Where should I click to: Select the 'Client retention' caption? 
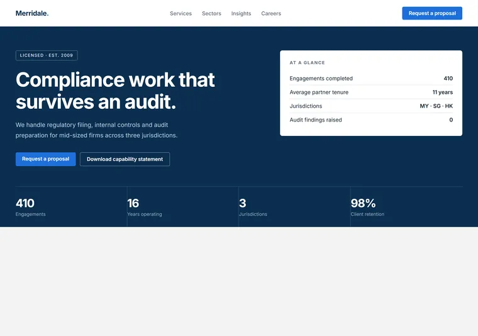tap(367, 214)
